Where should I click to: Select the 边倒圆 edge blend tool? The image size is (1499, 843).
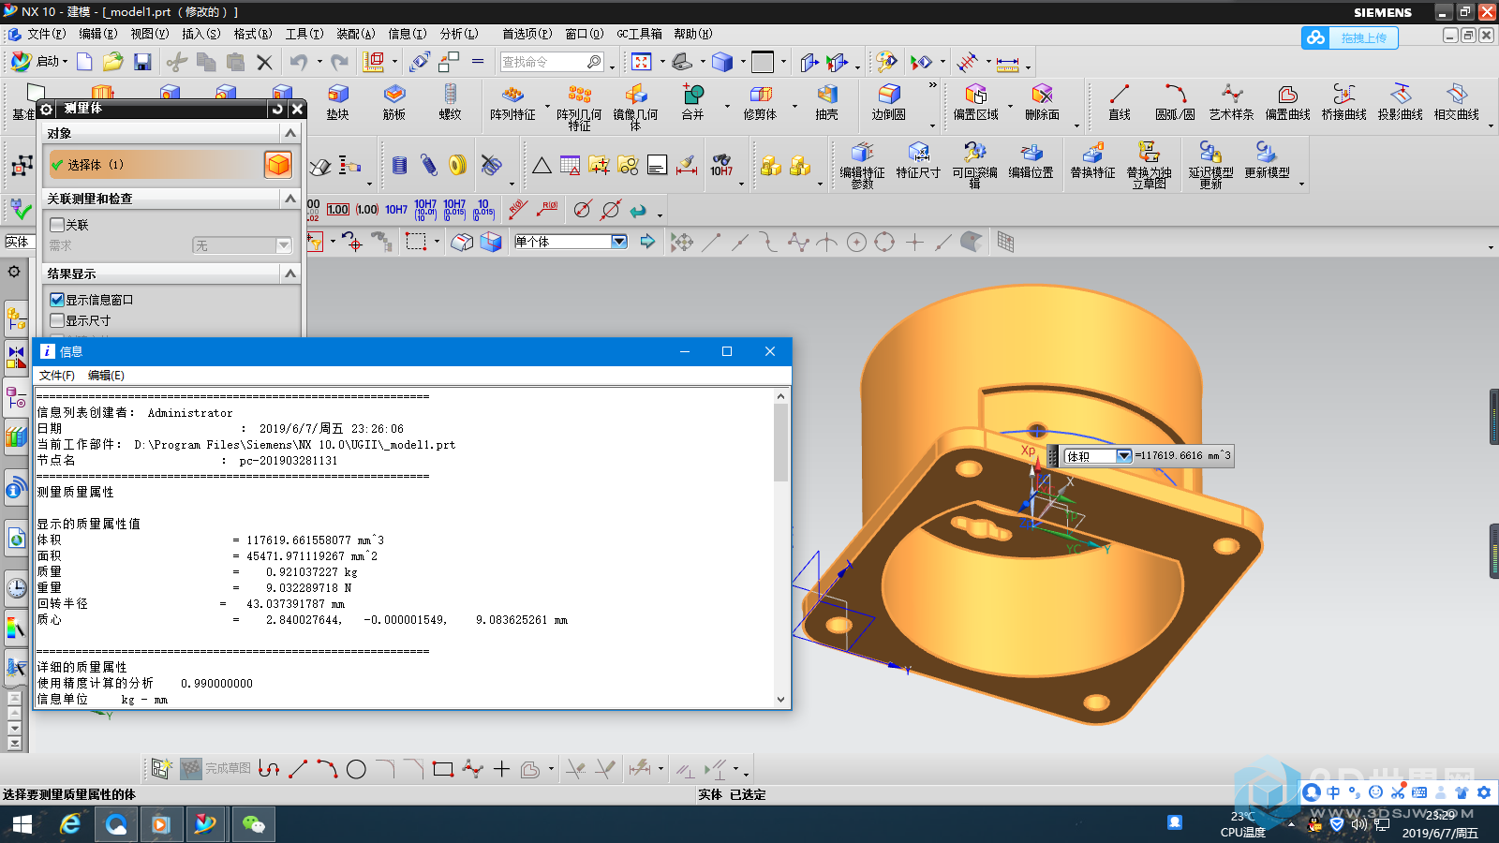click(x=889, y=102)
